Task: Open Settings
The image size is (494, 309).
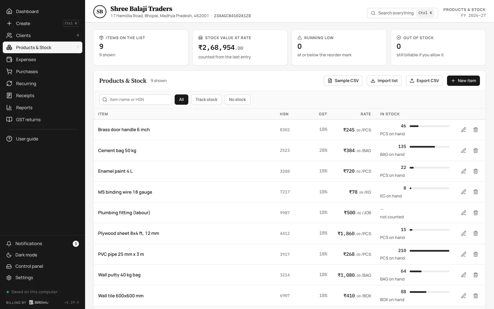Action: tap(43, 278)
